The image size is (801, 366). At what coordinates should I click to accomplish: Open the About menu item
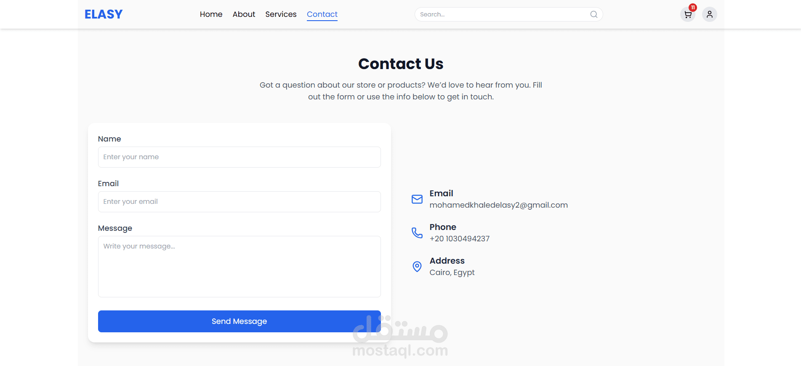(244, 14)
